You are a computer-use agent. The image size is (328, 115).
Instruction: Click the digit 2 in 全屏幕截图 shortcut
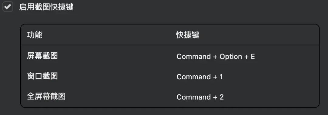click(221, 97)
